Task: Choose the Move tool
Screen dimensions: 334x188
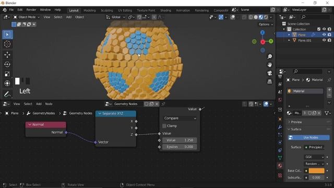Action: 7,55
